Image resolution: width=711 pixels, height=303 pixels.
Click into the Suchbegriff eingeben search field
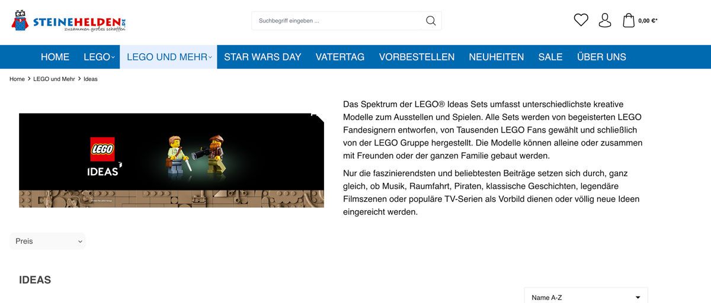337,21
